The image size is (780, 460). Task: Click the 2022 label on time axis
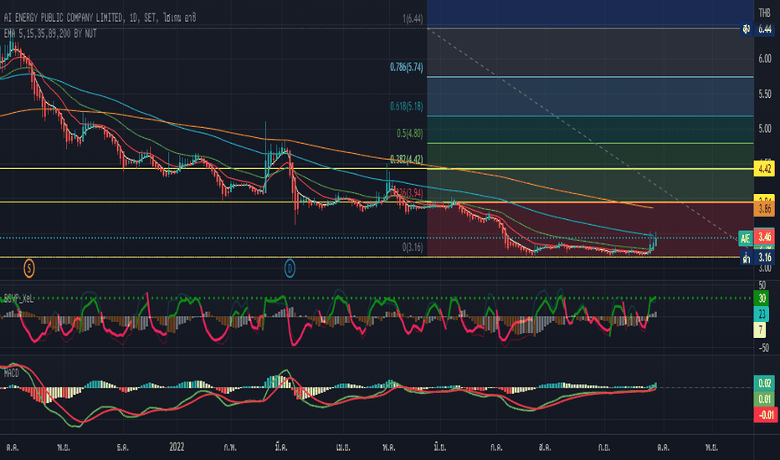(x=177, y=447)
